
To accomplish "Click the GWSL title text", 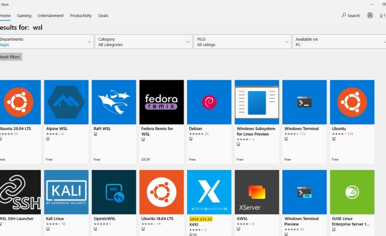I will click(x=242, y=219).
